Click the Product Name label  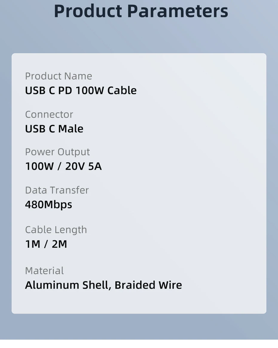coord(59,76)
